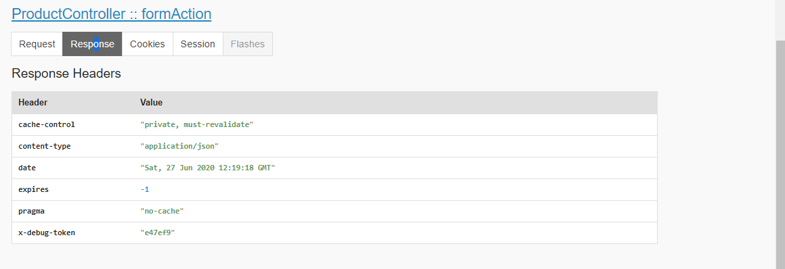785x269 pixels.
Task: Open the ProductController :: formAction link
Action: point(111,14)
